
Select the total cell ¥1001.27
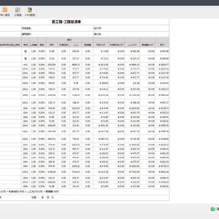pos(164,89)
